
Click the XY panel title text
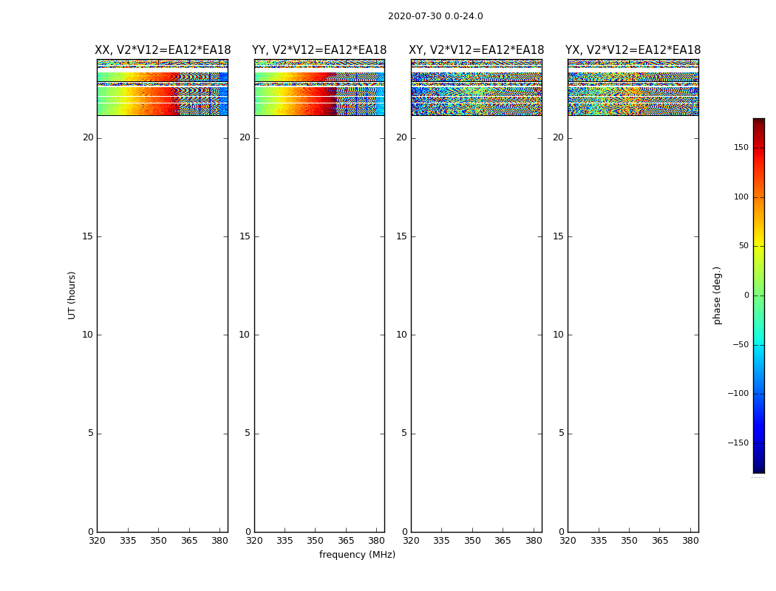click(x=476, y=50)
